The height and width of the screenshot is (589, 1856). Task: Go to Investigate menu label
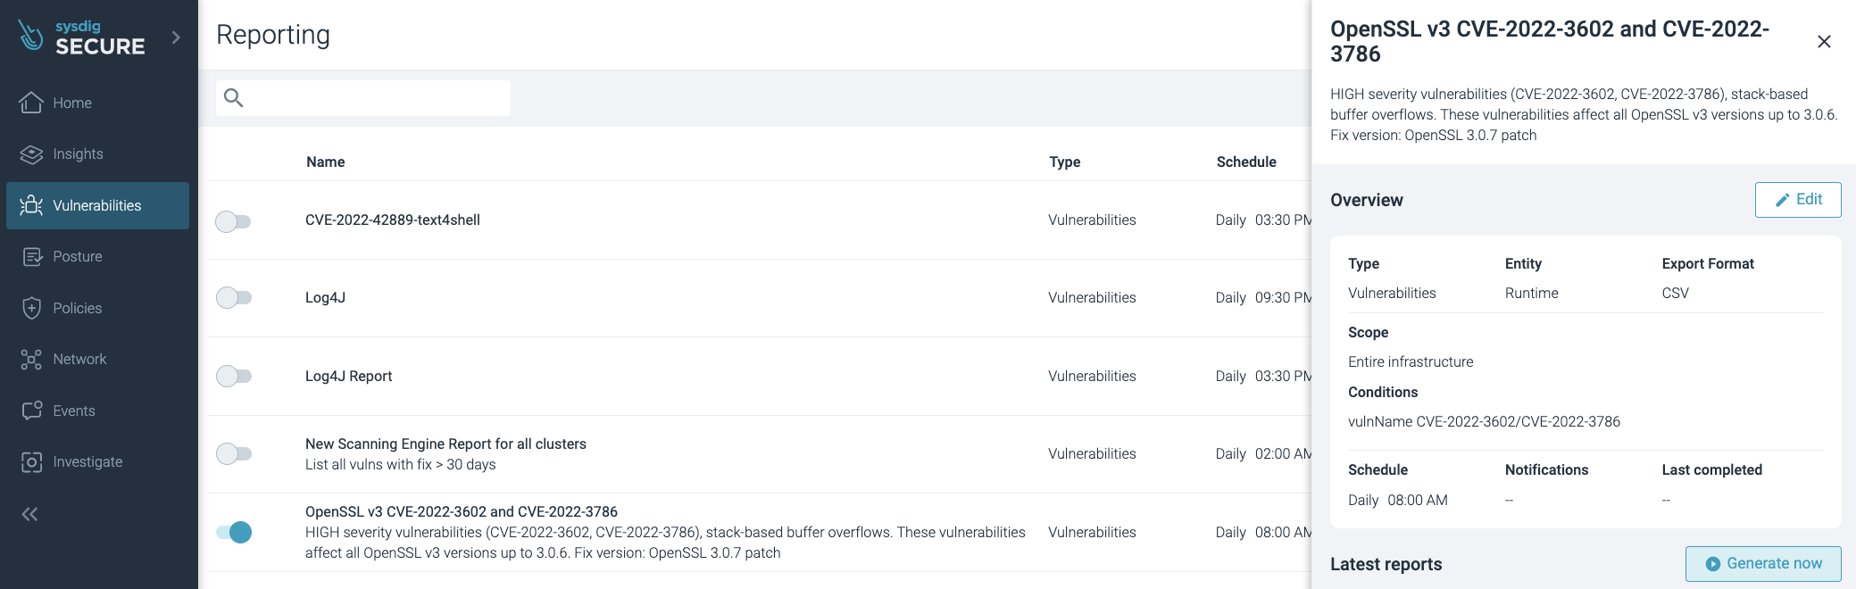pyautogui.click(x=87, y=462)
